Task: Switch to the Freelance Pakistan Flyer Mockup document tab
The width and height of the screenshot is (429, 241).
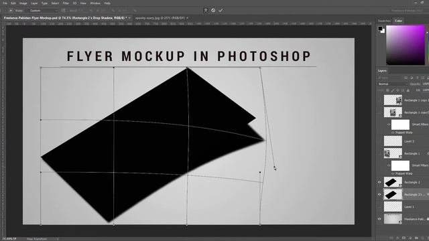Action: coord(65,18)
